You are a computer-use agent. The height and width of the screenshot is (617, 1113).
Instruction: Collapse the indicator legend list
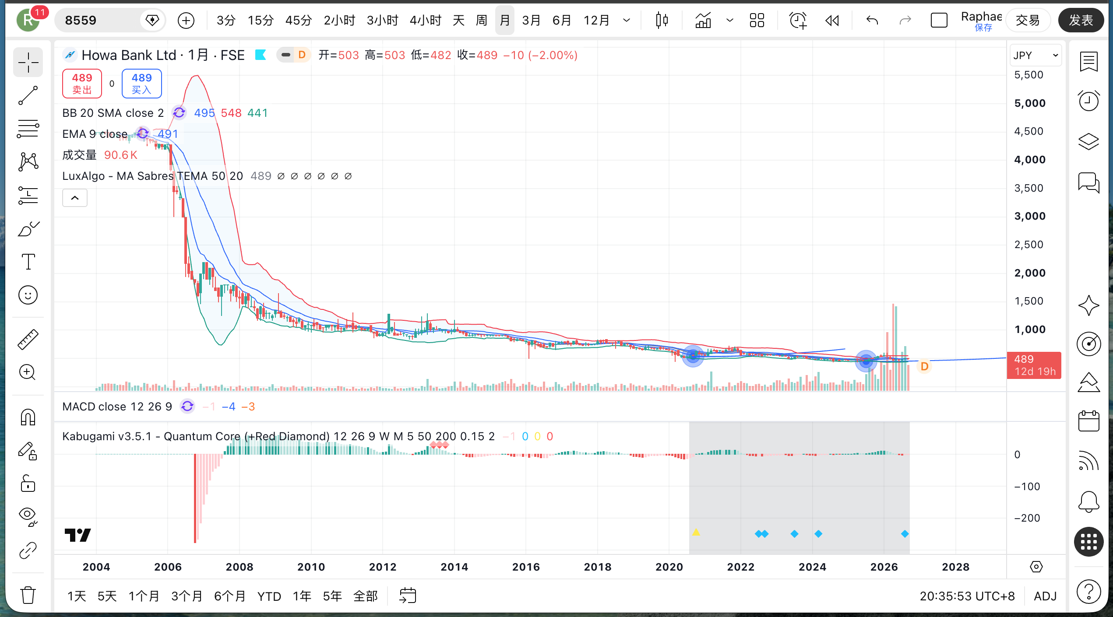pyautogui.click(x=75, y=198)
